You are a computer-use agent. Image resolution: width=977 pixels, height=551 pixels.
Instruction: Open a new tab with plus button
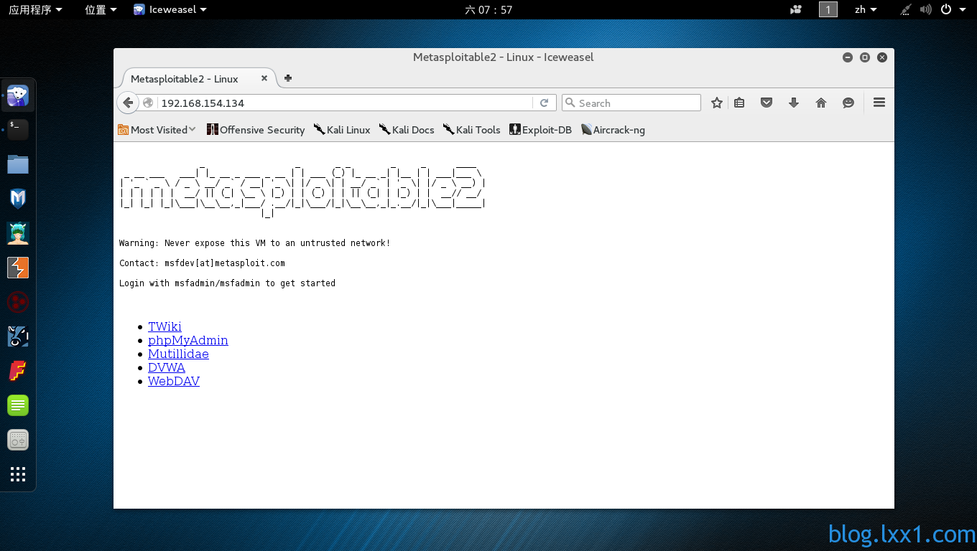pyautogui.click(x=288, y=78)
